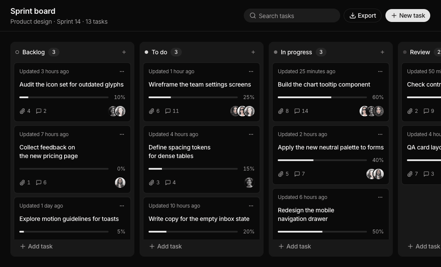Click progress bar on Build chart tooltip card
441x267 pixels.
tap(322, 97)
